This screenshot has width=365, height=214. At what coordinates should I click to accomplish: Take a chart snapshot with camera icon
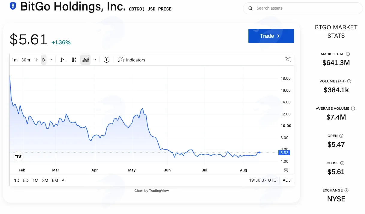point(288,60)
